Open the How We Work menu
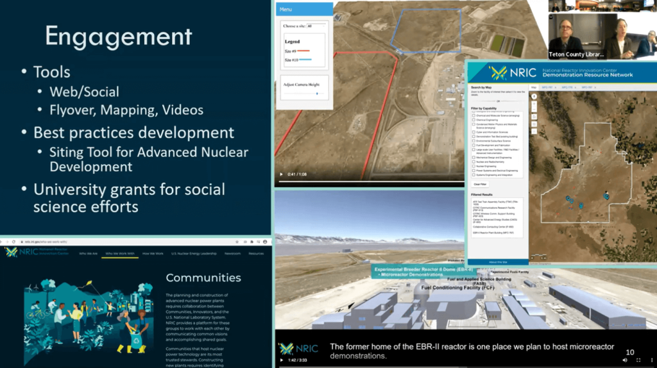 [153, 254]
